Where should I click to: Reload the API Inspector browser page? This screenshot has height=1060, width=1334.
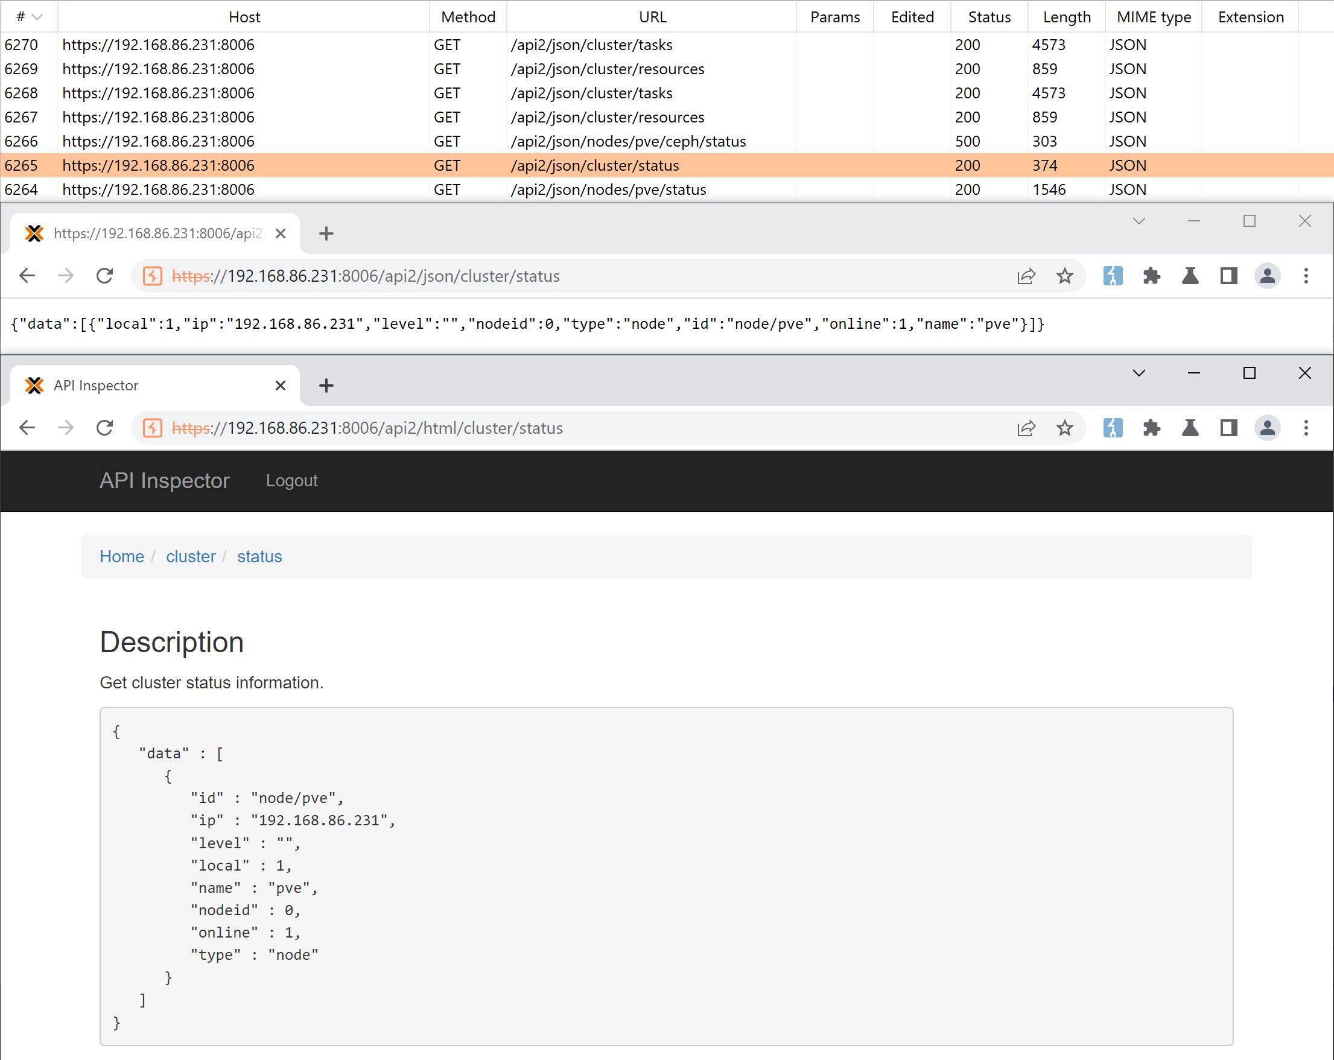click(x=104, y=428)
